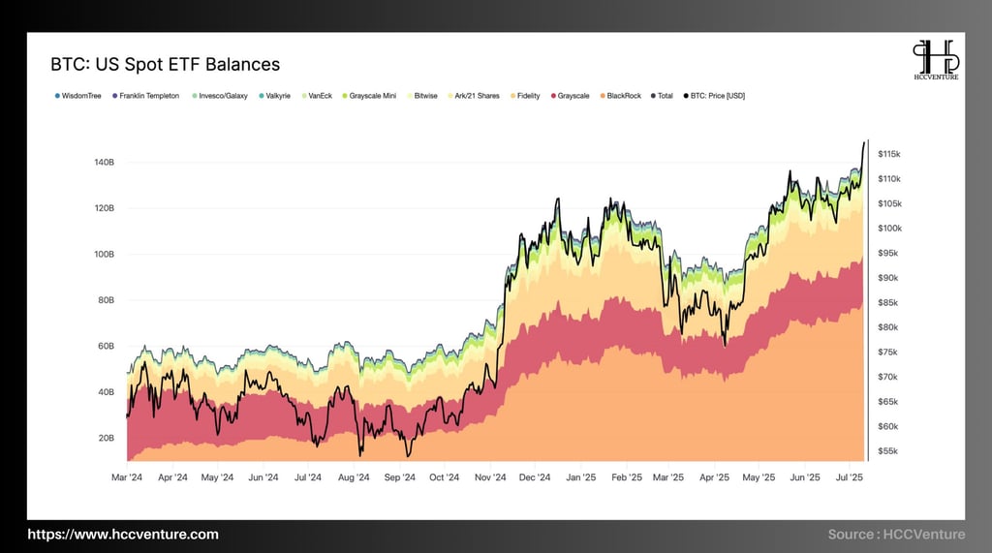Screen dimensions: 992x553
Task: Click the orange BlackRock legend dot
Action: 603,96
